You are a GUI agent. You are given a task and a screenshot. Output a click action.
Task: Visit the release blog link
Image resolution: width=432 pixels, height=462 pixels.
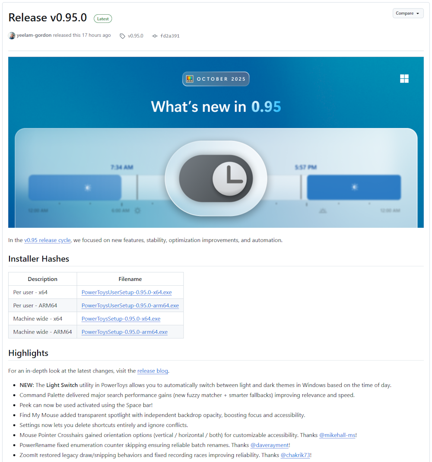coord(152,371)
